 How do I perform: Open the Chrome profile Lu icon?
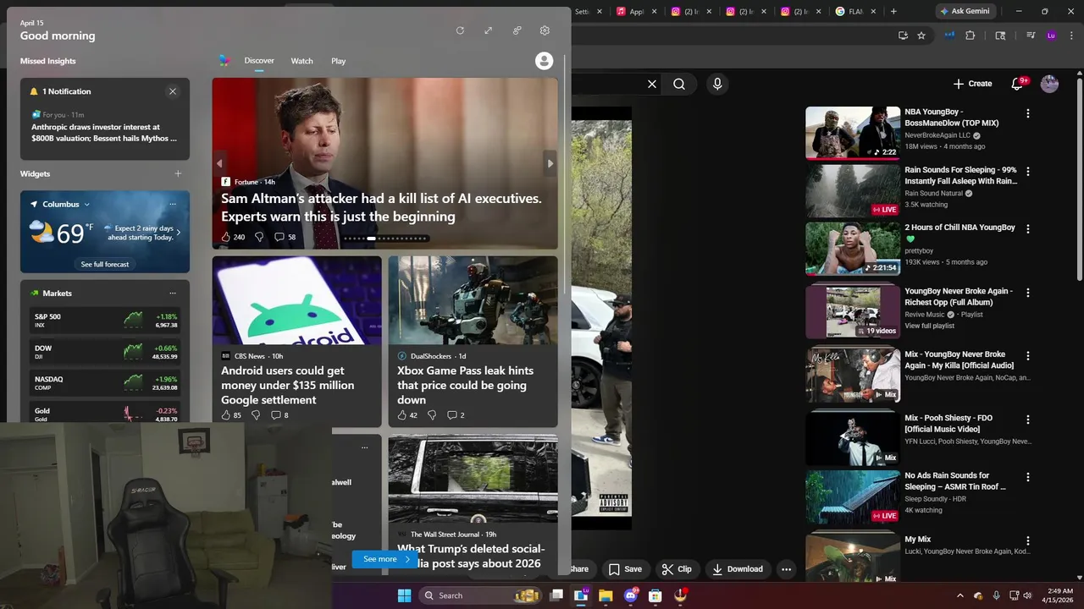point(1051,36)
